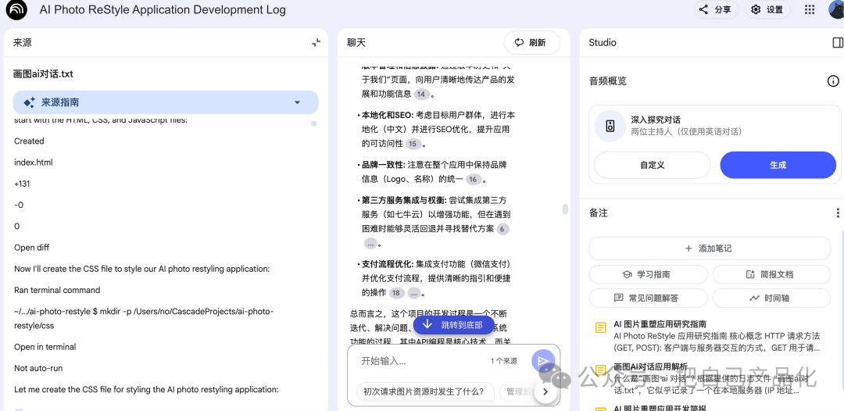Viewport: 844px width, 411px height.
Task: Click source file name 画图ai对话.txt
Action: (x=43, y=74)
